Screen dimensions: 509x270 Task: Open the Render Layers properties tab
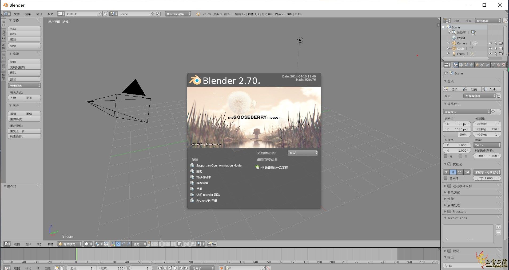click(461, 65)
